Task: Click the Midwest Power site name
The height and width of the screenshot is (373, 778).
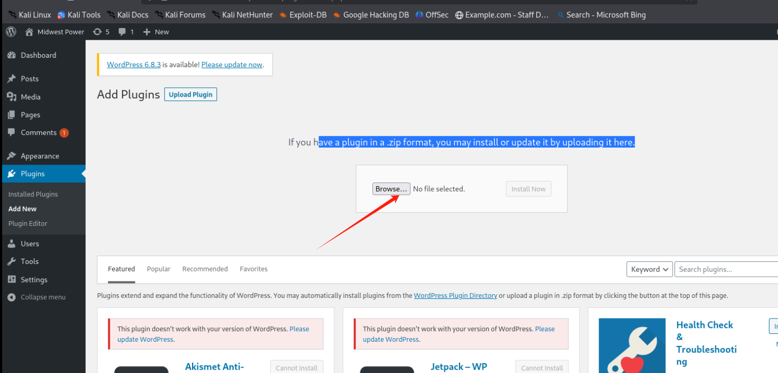Action: click(x=61, y=32)
